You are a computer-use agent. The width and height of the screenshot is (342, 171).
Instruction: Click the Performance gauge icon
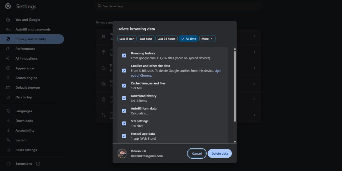tap(8, 49)
